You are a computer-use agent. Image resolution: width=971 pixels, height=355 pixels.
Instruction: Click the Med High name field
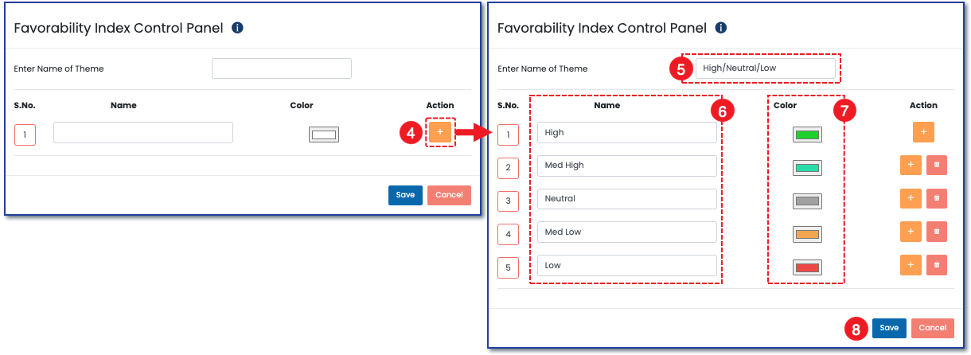(x=626, y=166)
